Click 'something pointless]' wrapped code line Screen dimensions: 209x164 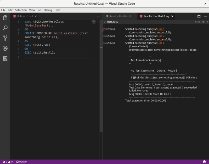coord(41,37)
